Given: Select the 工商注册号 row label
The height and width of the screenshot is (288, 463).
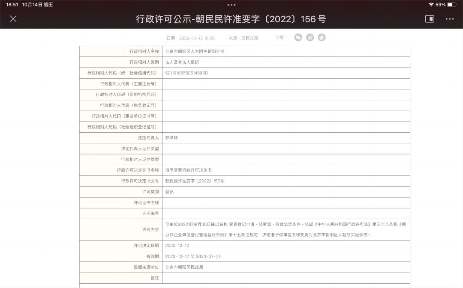Looking at the screenshot, I should click(x=129, y=84).
